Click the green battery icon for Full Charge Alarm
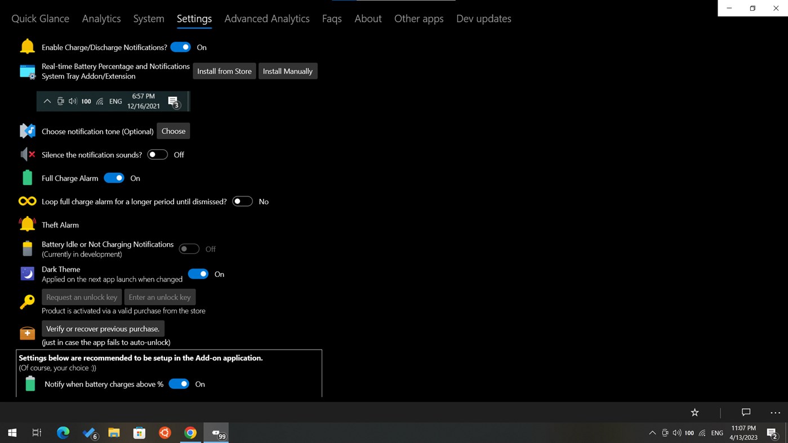The height and width of the screenshot is (443, 788). [x=27, y=177]
